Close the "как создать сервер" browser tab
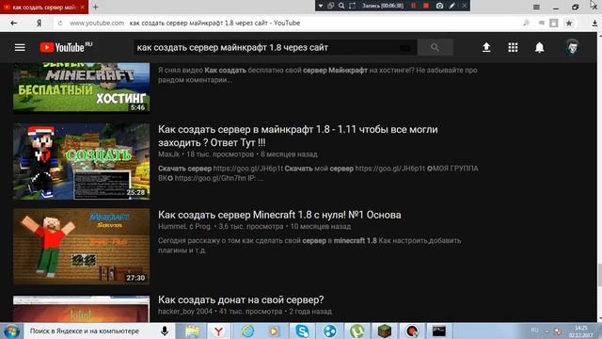The width and height of the screenshot is (602, 339). tap(82, 7)
